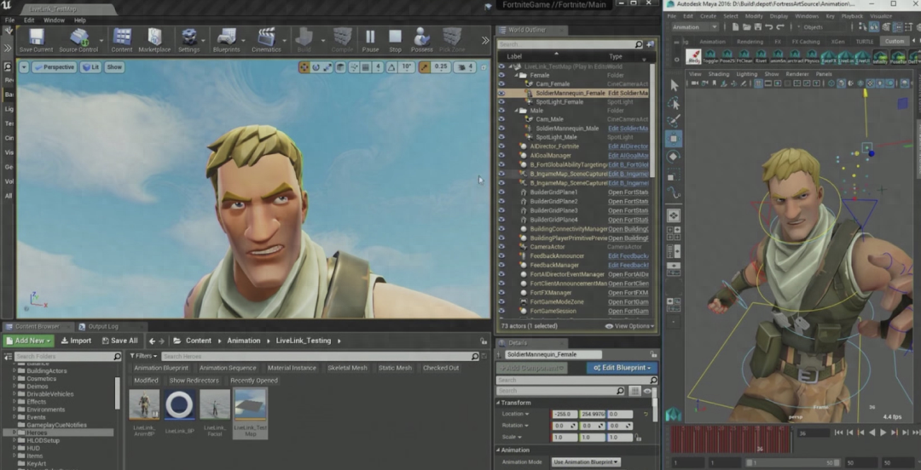This screenshot has height=470, width=921.
Task: Select the Maya Lasso Select tool
Action: (674, 103)
